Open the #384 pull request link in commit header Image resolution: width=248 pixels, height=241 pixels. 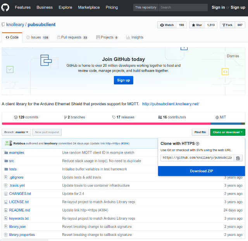pyautogui.click(x=125, y=143)
